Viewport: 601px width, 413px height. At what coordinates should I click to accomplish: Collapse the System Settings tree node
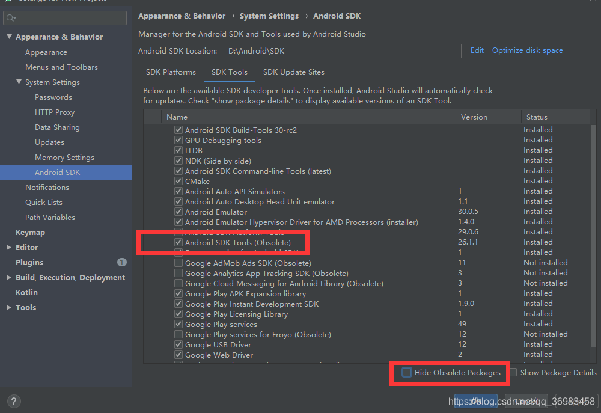tap(19, 82)
